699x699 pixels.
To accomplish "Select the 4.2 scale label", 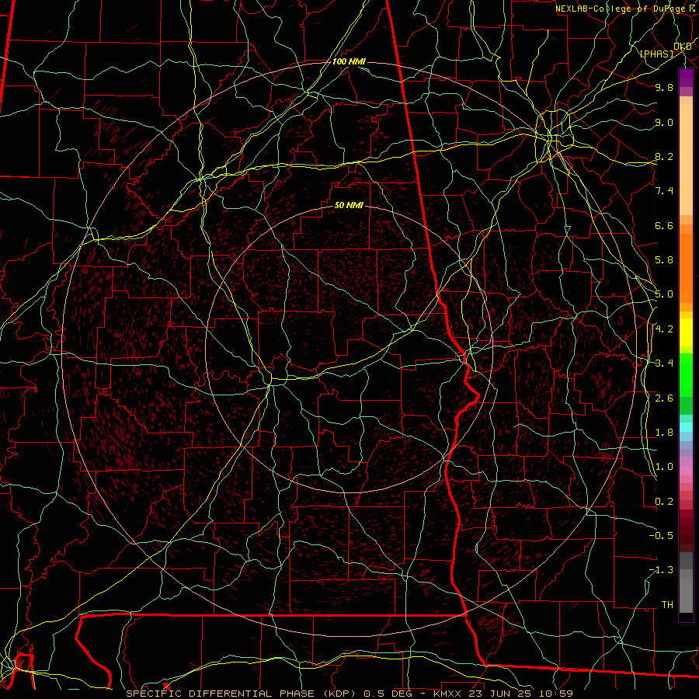I will 664,329.
